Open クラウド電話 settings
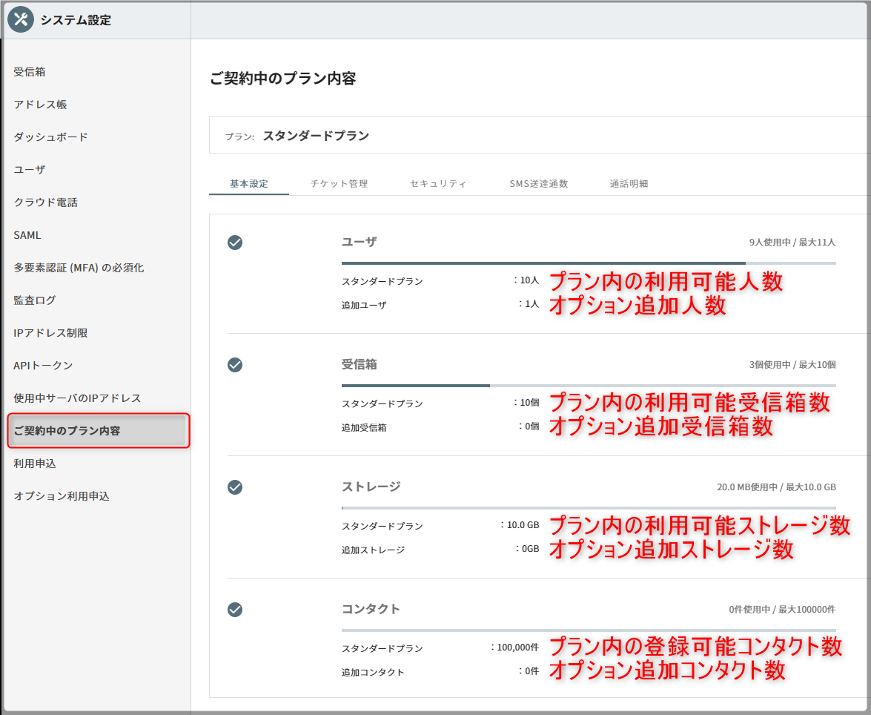Viewport: 871px width, 715px height. click(45, 202)
